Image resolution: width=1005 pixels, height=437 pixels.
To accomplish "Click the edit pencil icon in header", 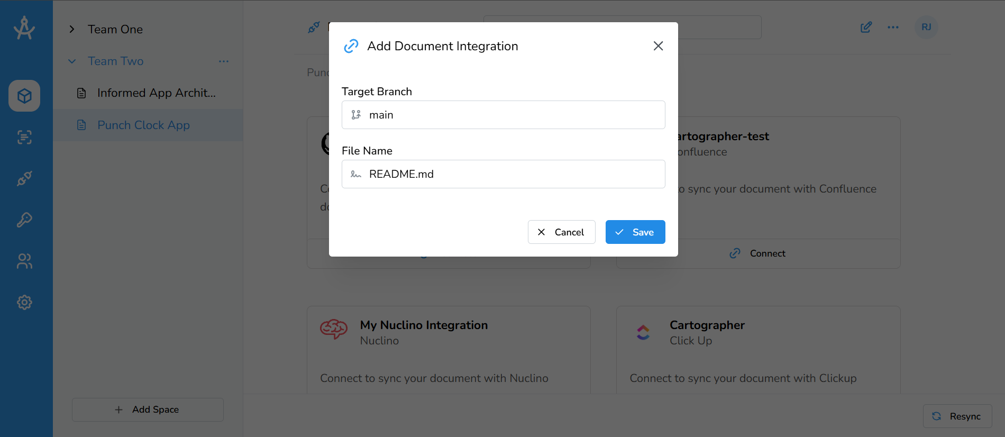I will 866,27.
